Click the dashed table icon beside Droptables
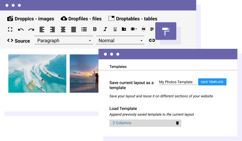The height and width of the screenshot is (141, 242). (x=111, y=18)
